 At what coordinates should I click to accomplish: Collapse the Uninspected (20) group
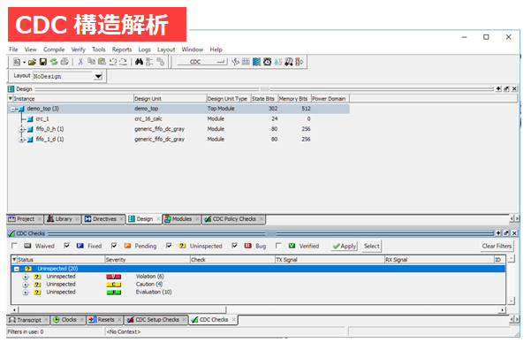[16, 269]
